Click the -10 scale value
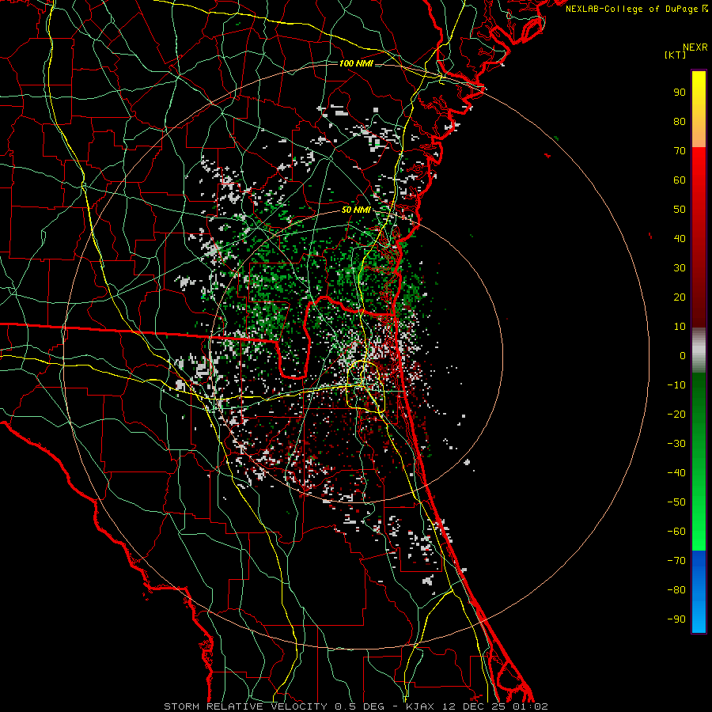The height and width of the screenshot is (712, 712). (x=676, y=385)
